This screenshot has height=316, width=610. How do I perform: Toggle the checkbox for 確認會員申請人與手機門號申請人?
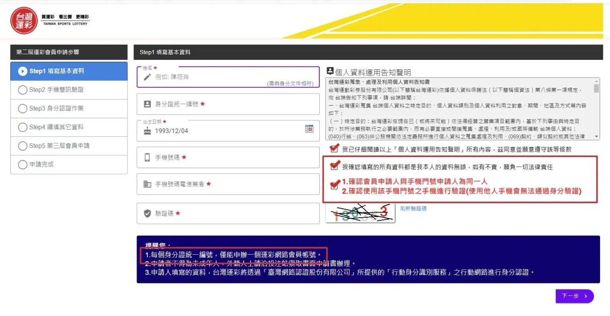point(334,186)
